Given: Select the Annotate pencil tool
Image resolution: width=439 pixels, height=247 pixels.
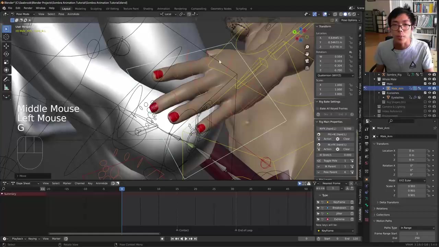Looking at the screenshot, I should point(6,79).
